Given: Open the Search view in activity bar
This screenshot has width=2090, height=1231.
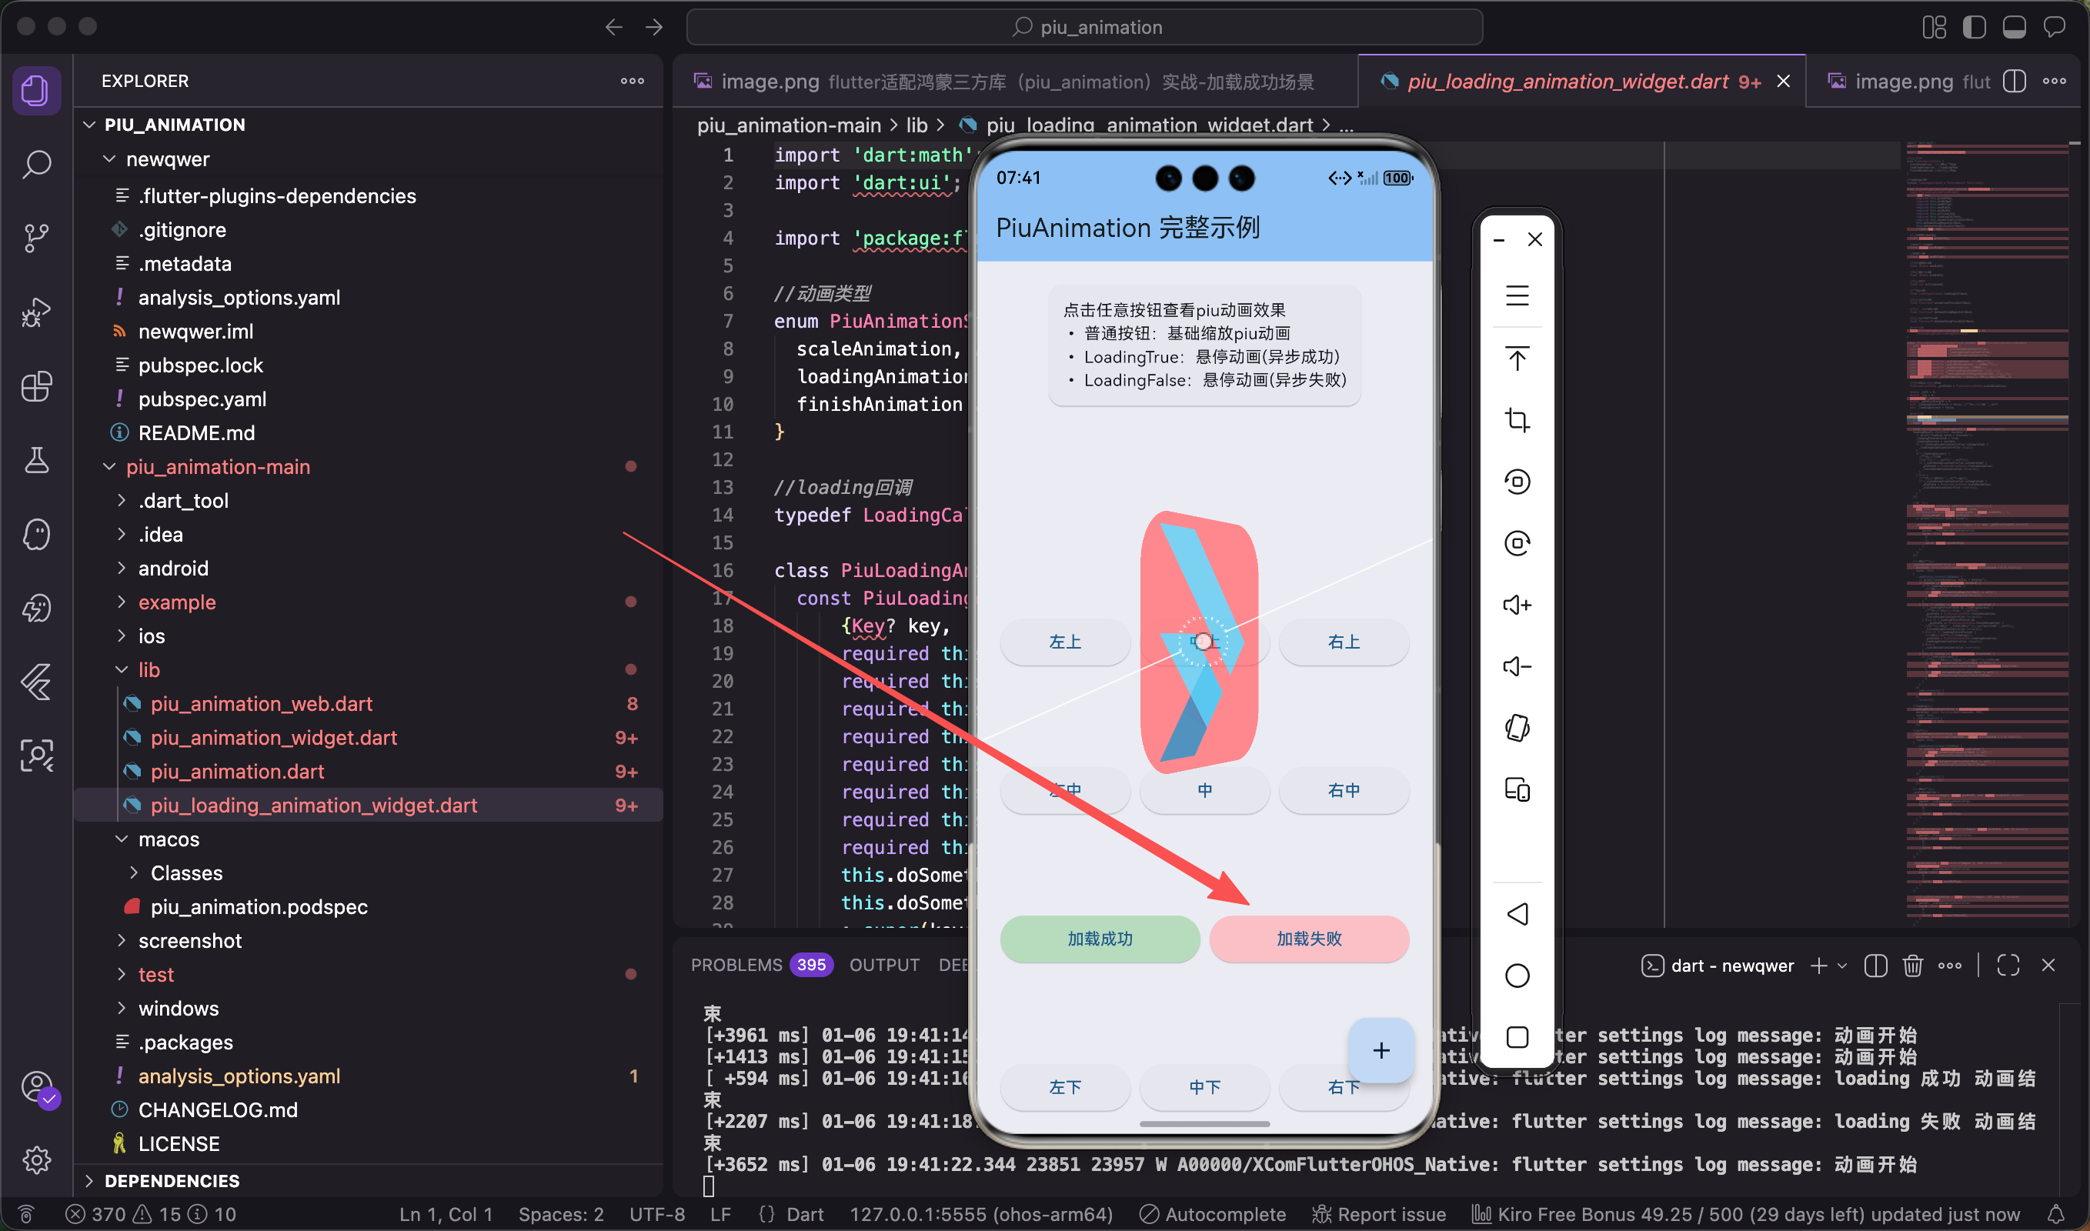Looking at the screenshot, I should (36, 164).
